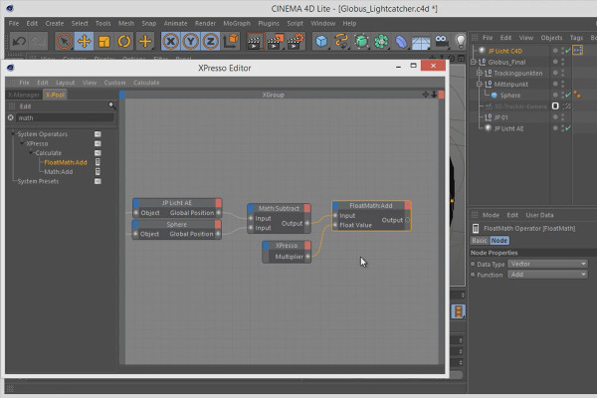This screenshot has height=398, width=597.
Task: Select the Live Selection tool
Action: [x=64, y=41]
